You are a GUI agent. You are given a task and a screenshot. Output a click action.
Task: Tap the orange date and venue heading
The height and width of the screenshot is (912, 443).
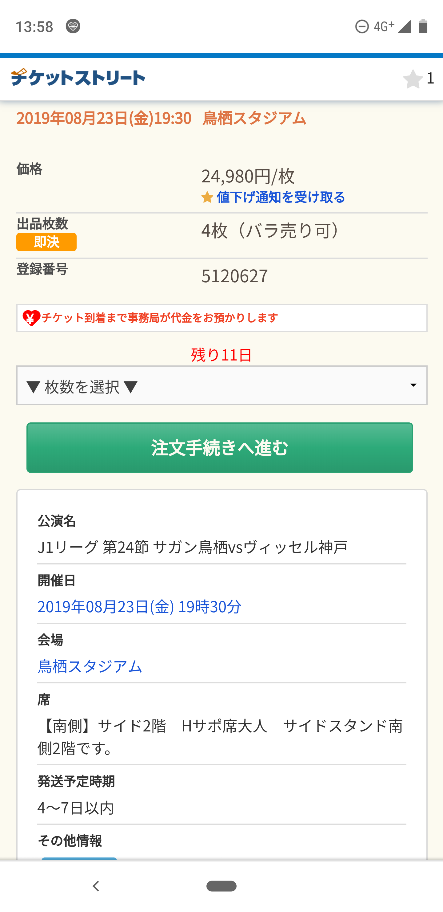pyautogui.click(x=161, y=118)
